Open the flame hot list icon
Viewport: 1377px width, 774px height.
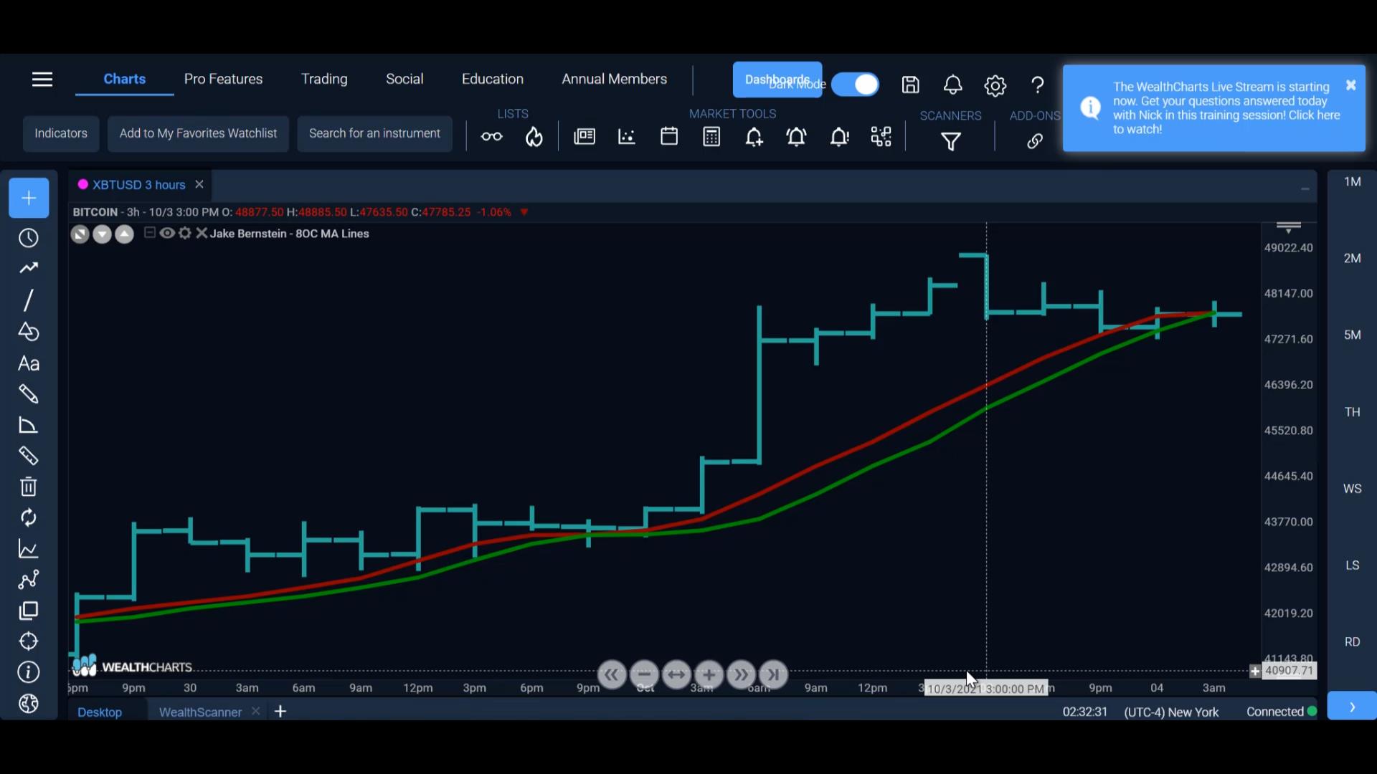(x=534, y=137)
